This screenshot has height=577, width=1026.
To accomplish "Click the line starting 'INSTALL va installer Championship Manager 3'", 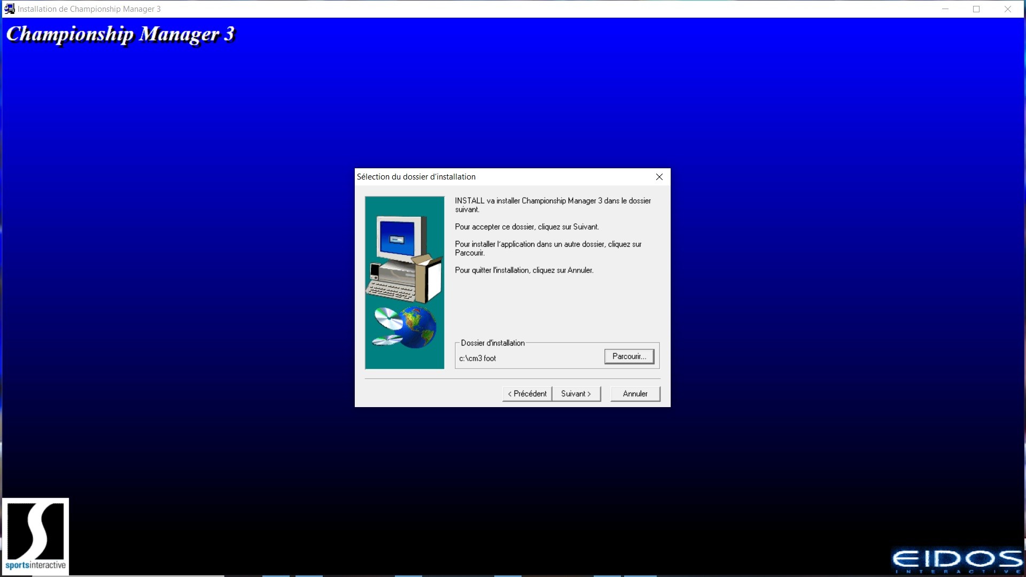I will (553, 205).
